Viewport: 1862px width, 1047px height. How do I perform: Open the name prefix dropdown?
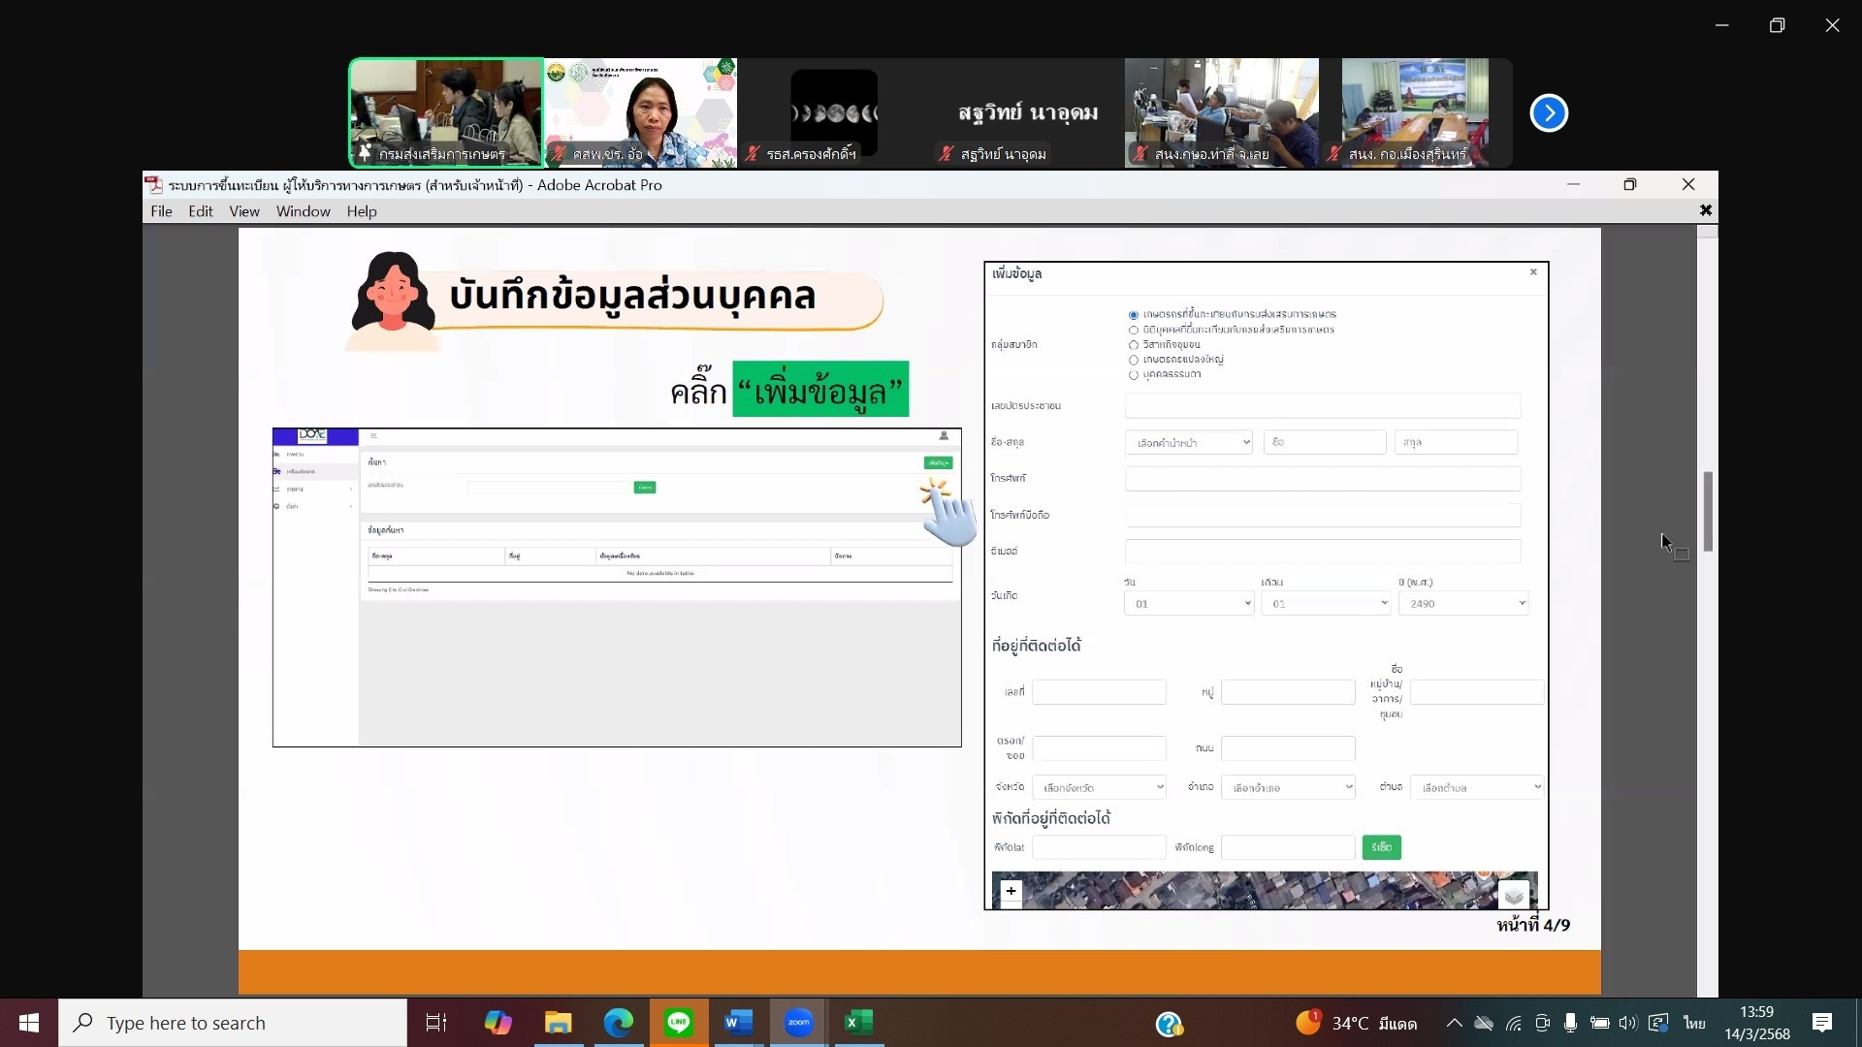coord(1189,443)
